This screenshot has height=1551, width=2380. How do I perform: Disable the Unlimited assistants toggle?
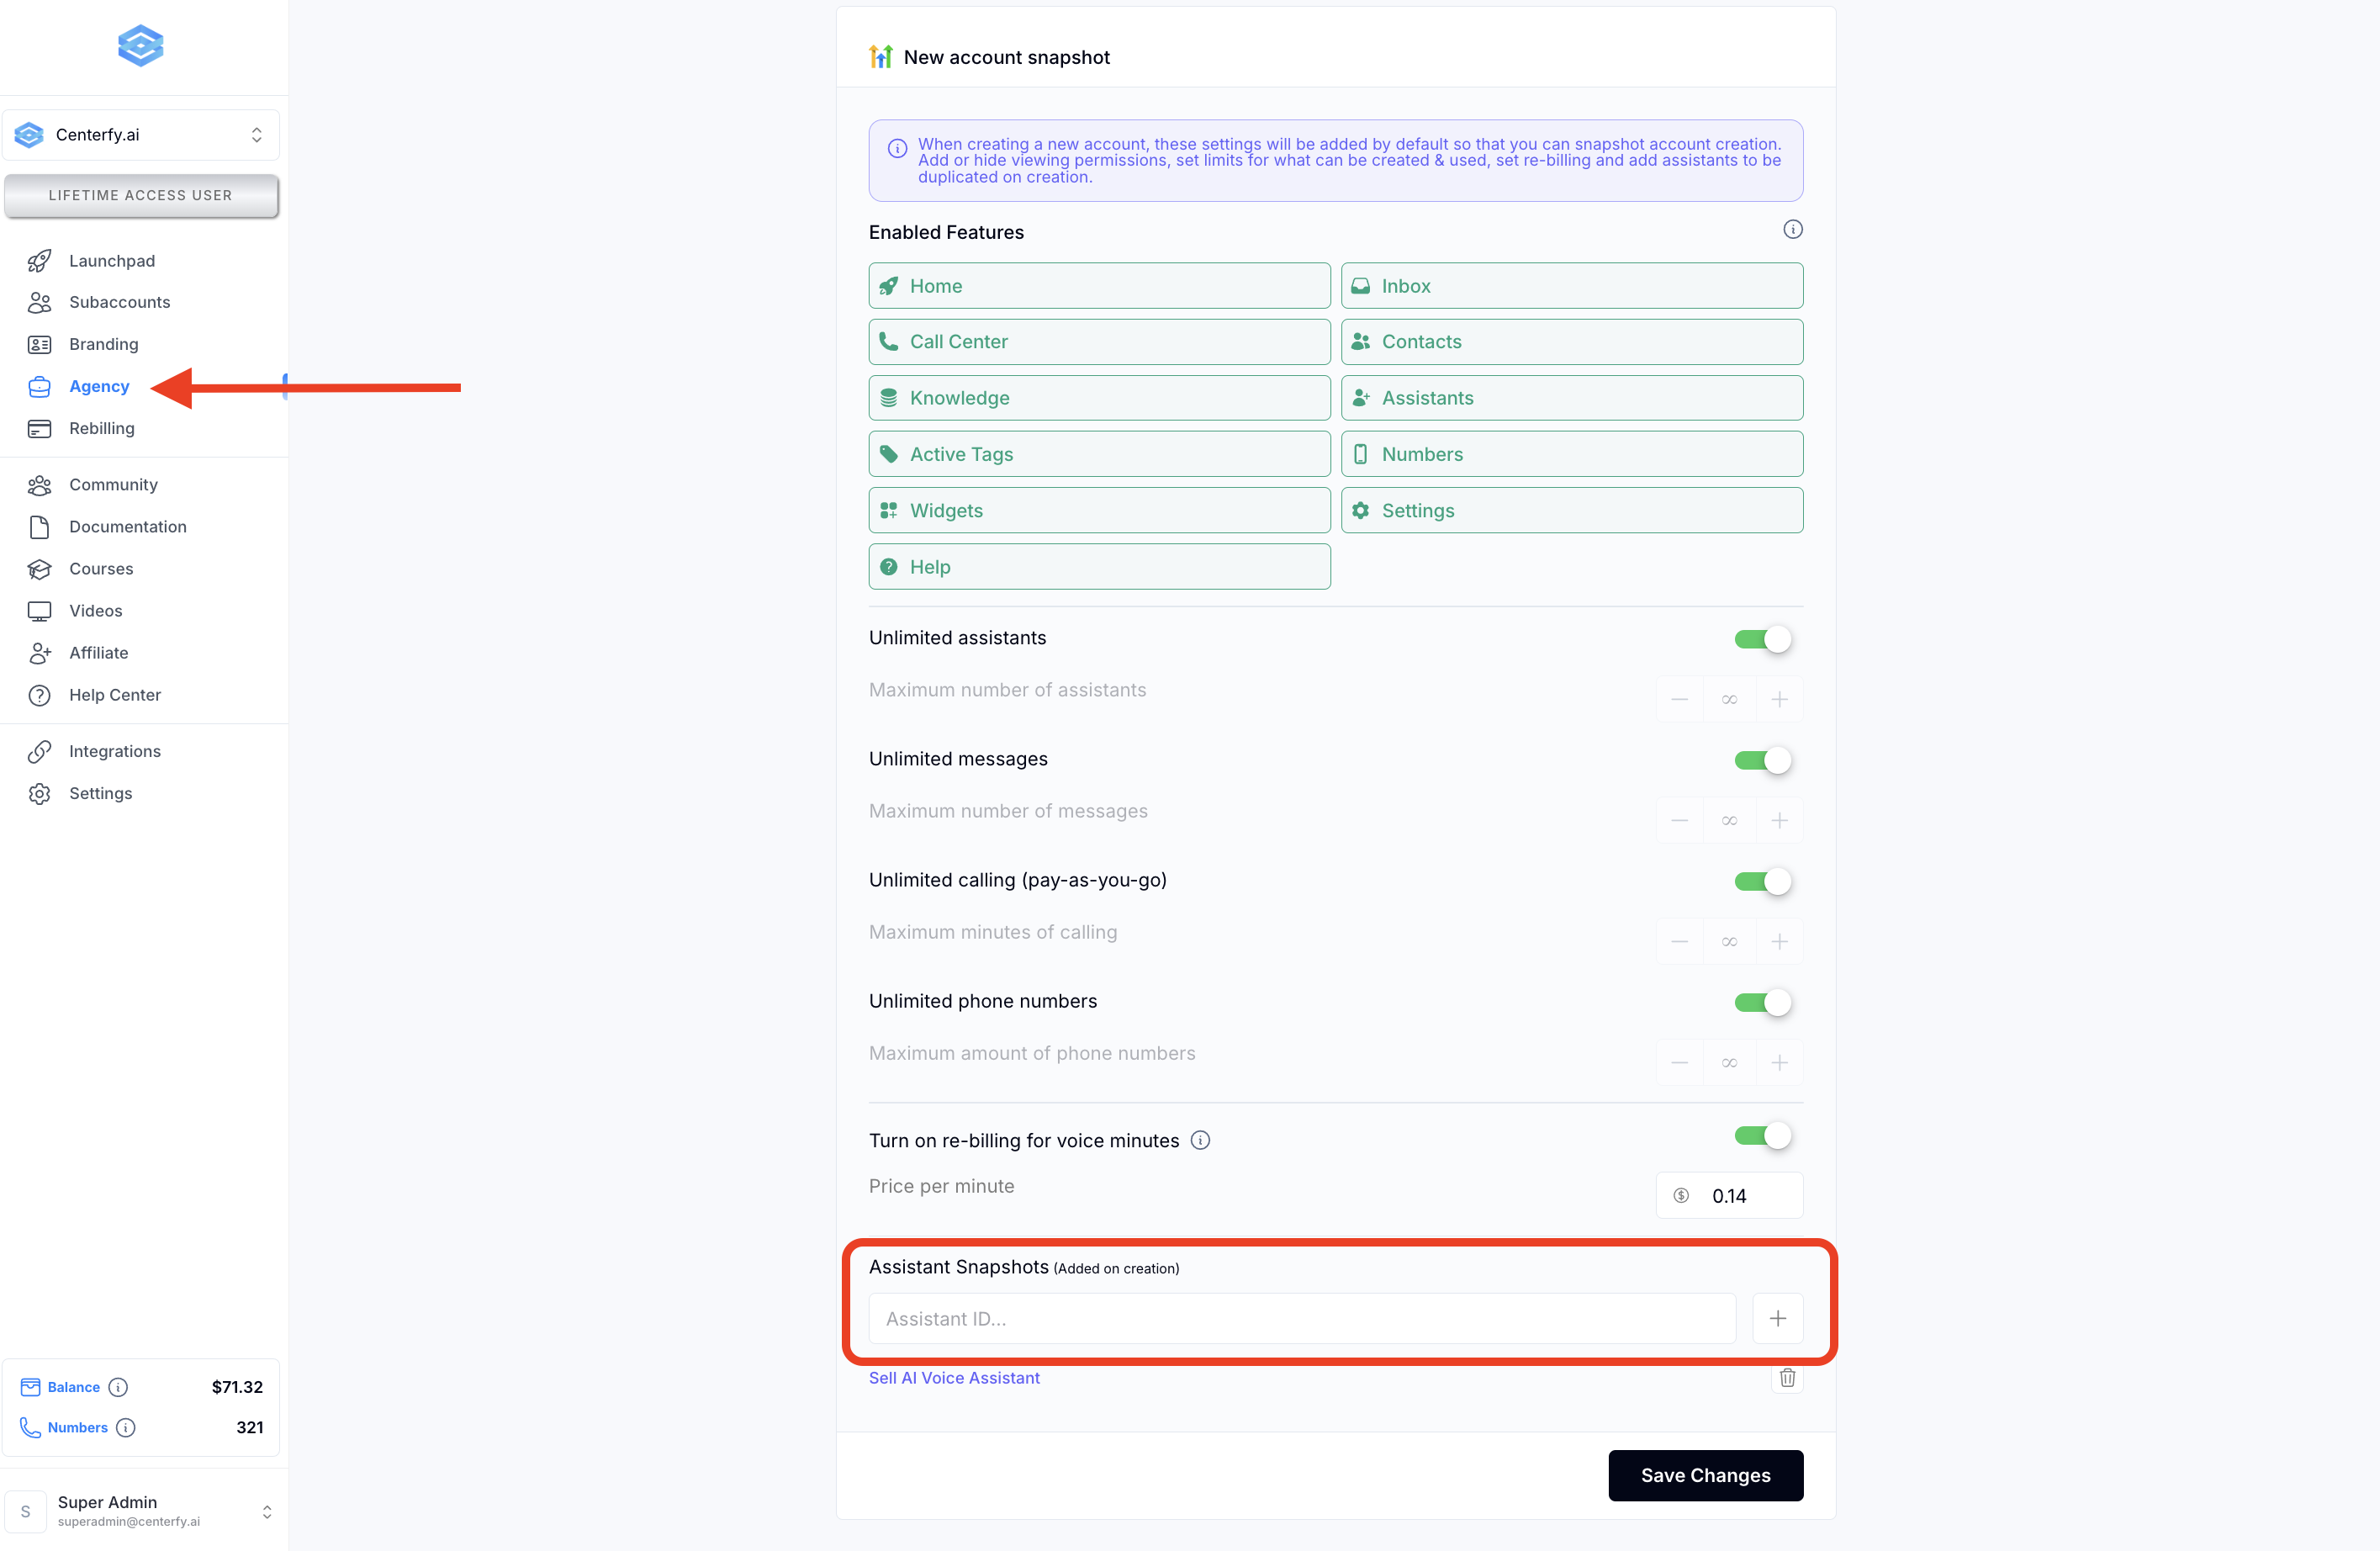point(1762,639)
